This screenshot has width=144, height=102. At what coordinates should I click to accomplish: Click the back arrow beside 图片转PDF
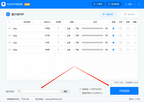(8, 14)
